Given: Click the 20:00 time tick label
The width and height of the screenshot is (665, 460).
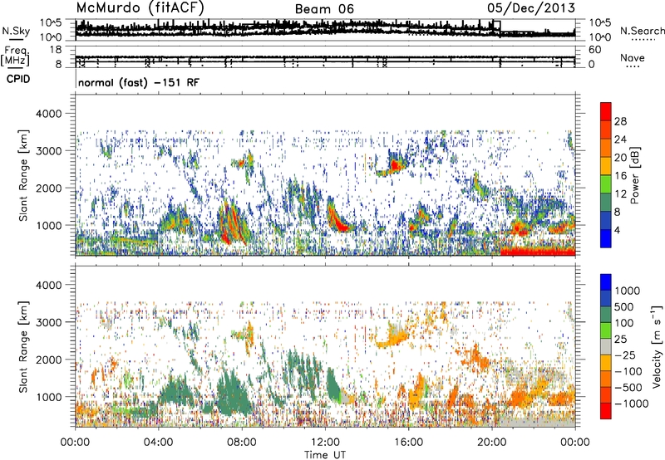Looking at the screenshot, I should point(492,443).
